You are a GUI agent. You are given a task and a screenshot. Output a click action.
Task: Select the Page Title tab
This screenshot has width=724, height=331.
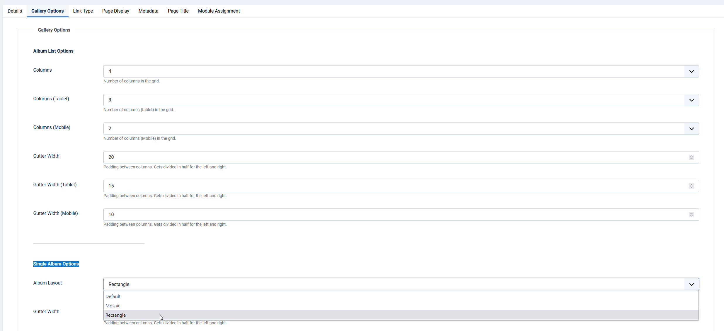pyautogui.click(x=178, y=11)
